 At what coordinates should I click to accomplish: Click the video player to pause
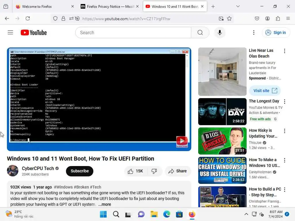(x=99, y=99)
